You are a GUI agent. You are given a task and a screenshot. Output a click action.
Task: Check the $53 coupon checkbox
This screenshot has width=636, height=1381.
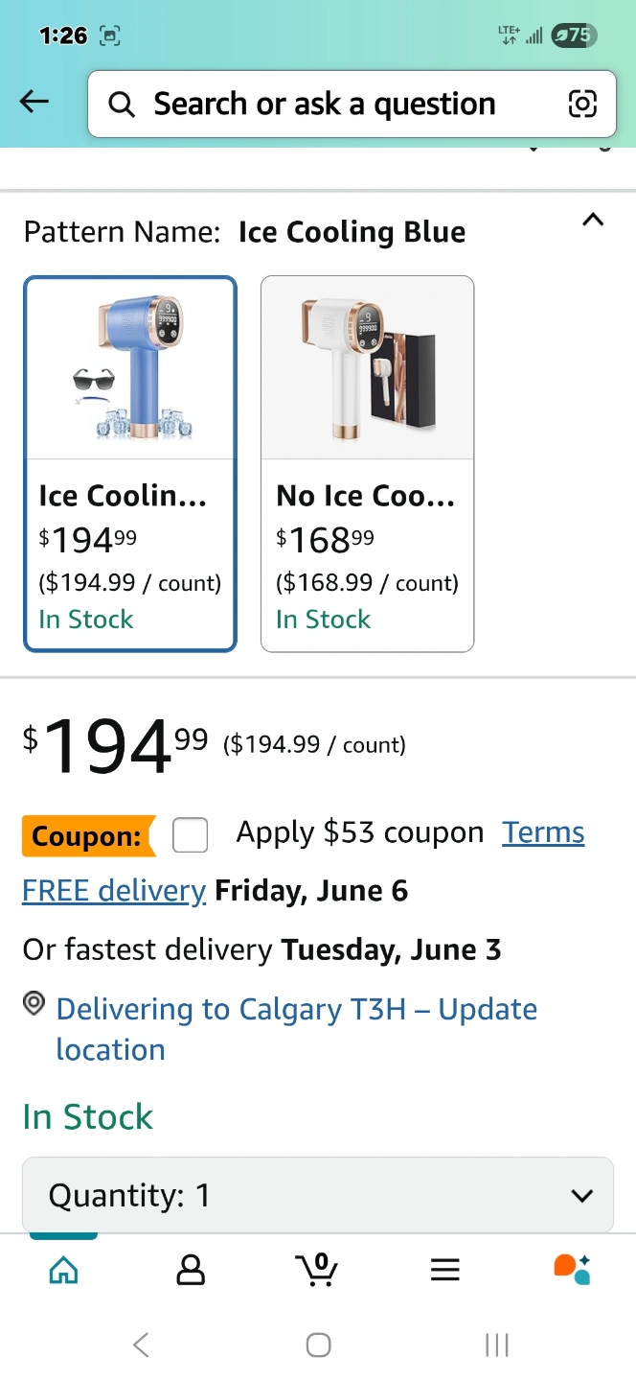click(190, 834)
